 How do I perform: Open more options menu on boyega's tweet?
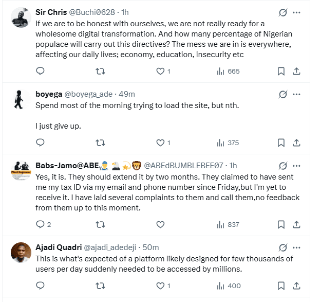click(x=297, y=94)
